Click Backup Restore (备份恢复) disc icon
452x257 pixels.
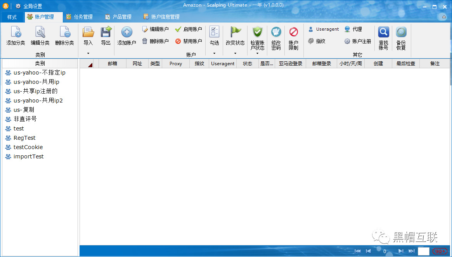click(401, 32)
